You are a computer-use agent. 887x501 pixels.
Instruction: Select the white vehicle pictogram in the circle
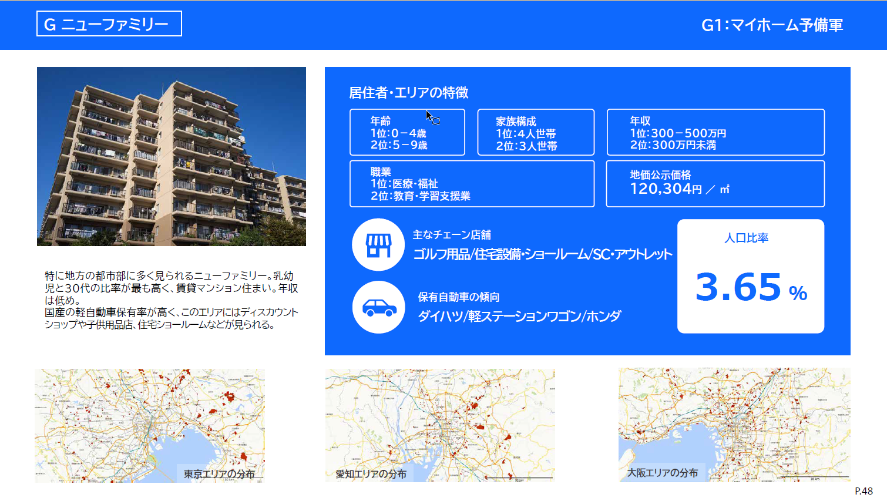point(378,307)
